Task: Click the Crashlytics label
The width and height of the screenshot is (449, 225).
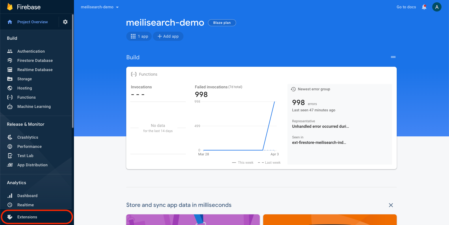Action: [x=28, y=137]
